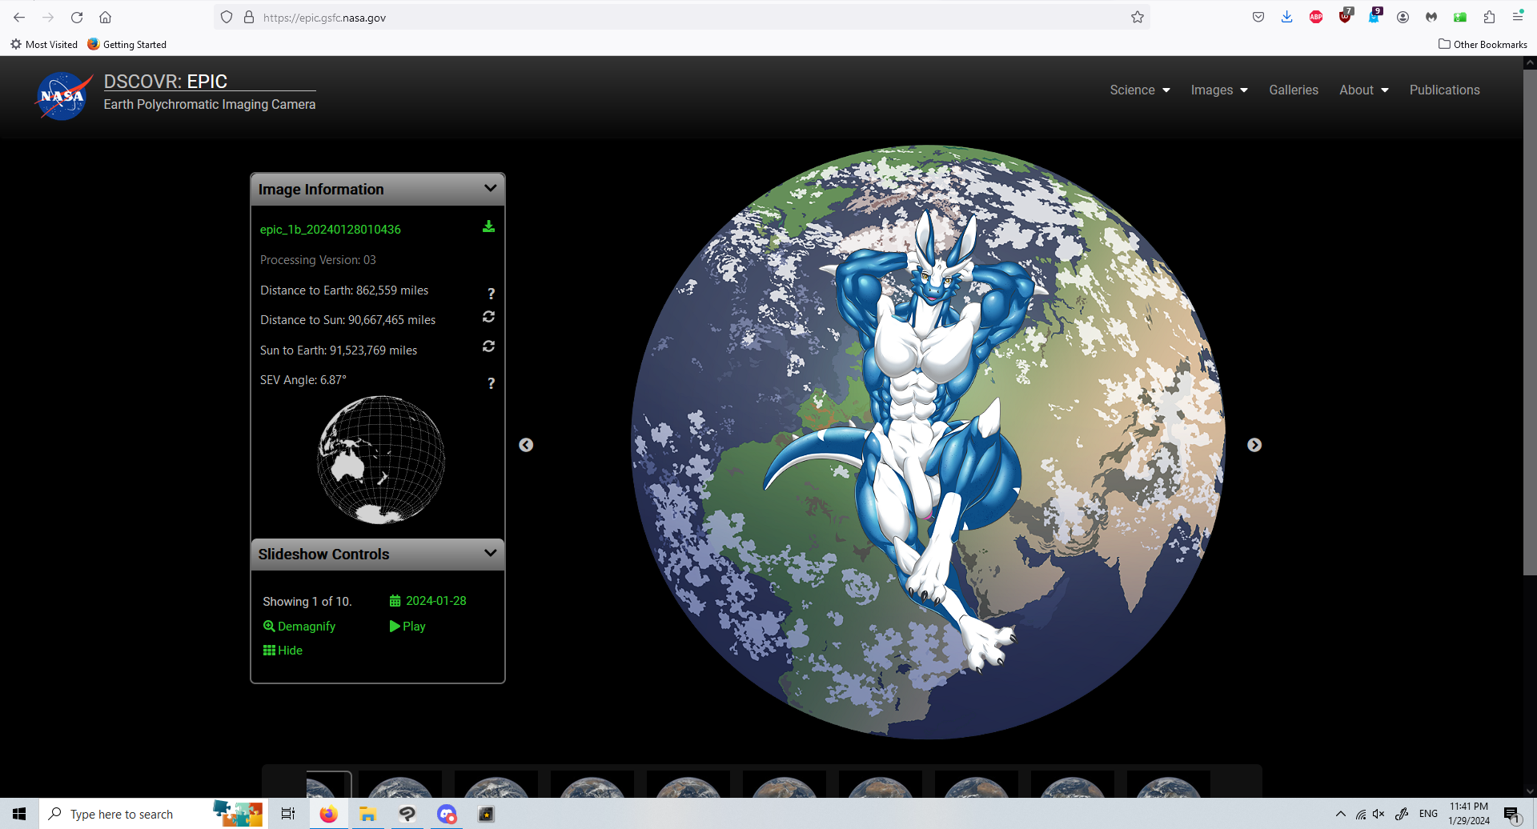Viewport: 1537px width, 829px height.
Task: Switch to Firefox in the taskbar
Action: pos(328,814)
